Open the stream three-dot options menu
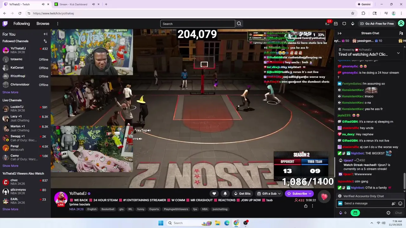The width and height of the screenshot is (406, 228). pos(312,206)
